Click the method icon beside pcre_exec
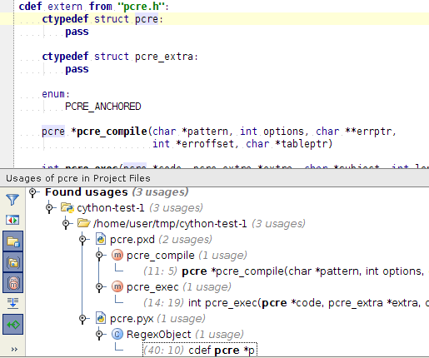The width and height of the screenshot is (429, 358). coord(117,286)
